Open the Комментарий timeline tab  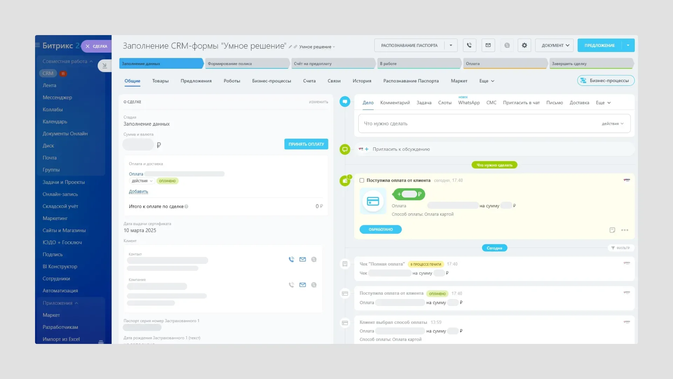(395, 102)
